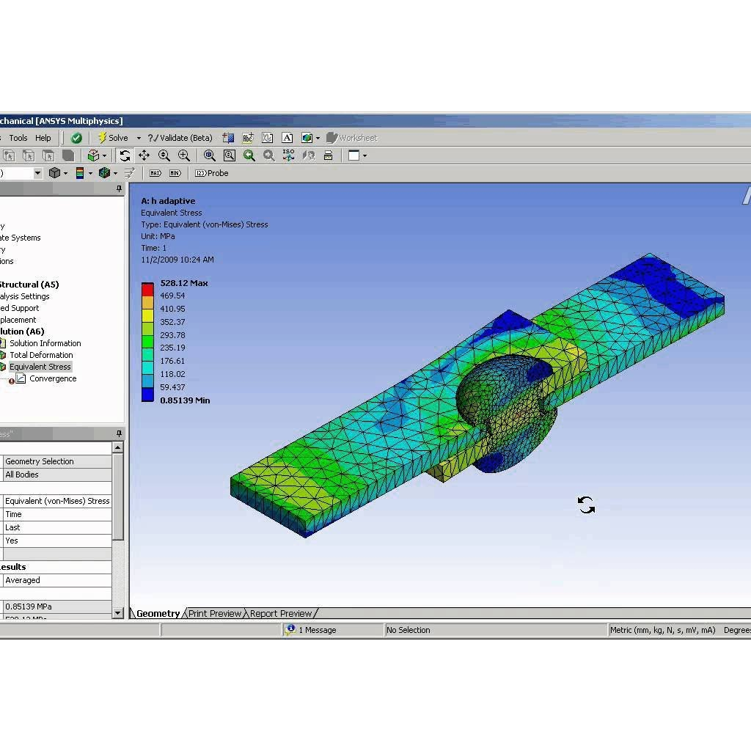Toggle the Min value label display
The height and width of the screenshot is (751, 751).
click(175, 173)
